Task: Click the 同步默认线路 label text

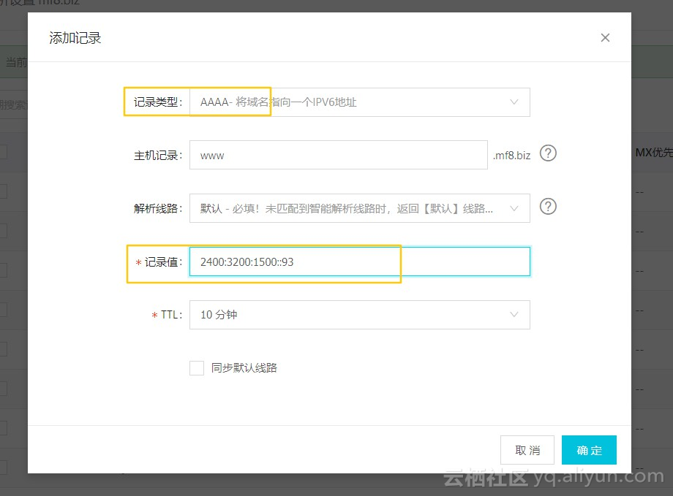Action: 244,368
